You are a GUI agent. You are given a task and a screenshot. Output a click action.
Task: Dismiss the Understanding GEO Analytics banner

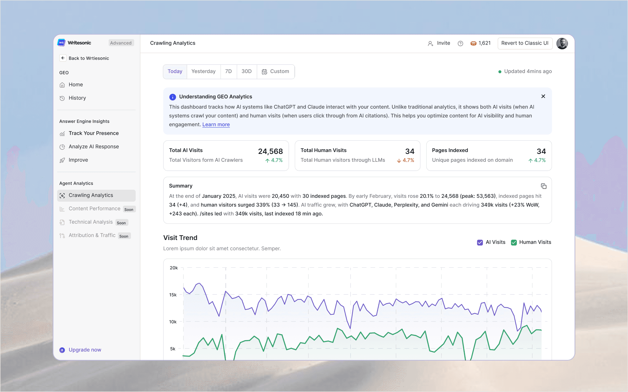(543, 96)
